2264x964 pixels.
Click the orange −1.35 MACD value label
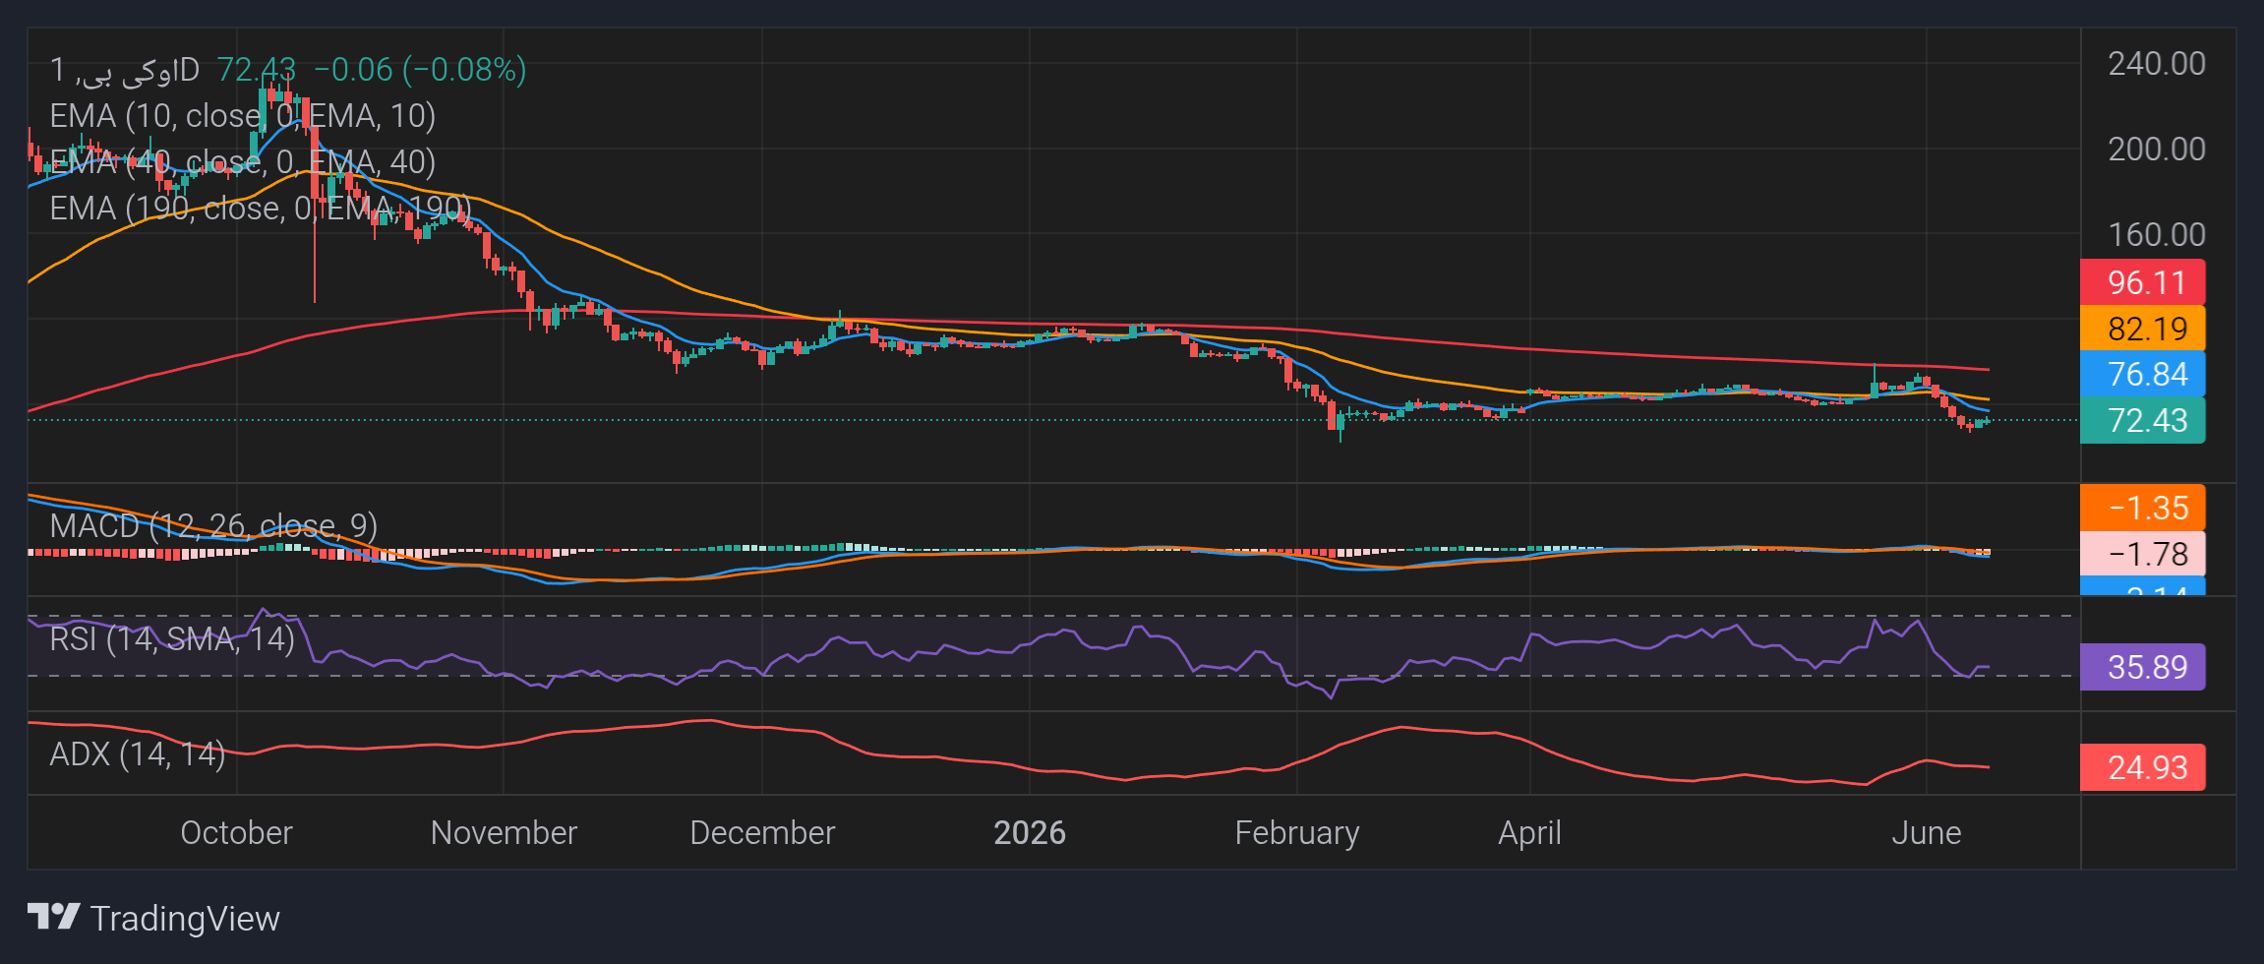[2143, 508]
